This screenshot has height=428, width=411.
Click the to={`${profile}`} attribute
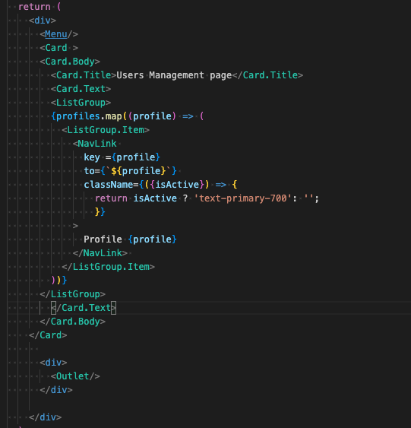pos(130,171)
